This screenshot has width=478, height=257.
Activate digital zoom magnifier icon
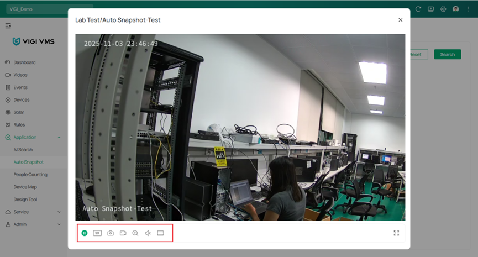(x=135, y=233)
